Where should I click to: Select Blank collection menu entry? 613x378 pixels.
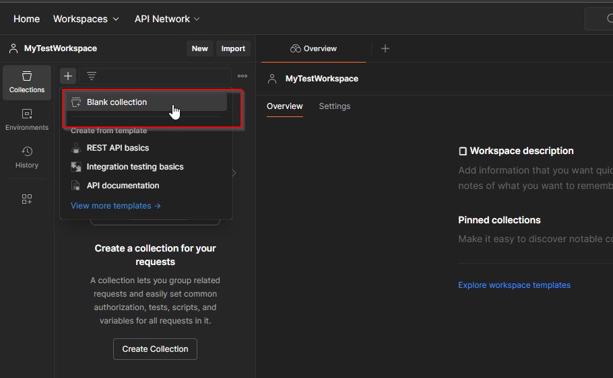click(146, 102)
